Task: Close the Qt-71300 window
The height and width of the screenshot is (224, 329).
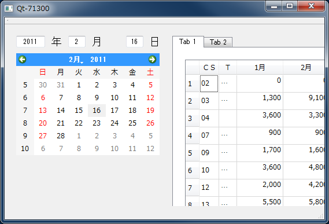Action: [x=311, y=6]
